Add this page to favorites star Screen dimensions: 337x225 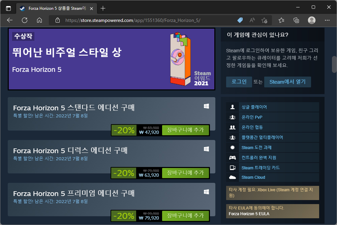264,20
